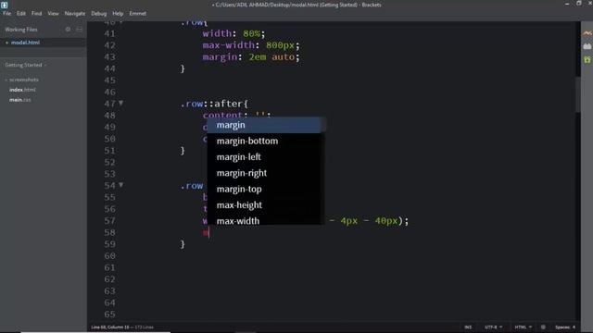The width and height of the screenshot is (593, 333).
Task: Click the linting status circle in status bar
Action: pos(543,327)
